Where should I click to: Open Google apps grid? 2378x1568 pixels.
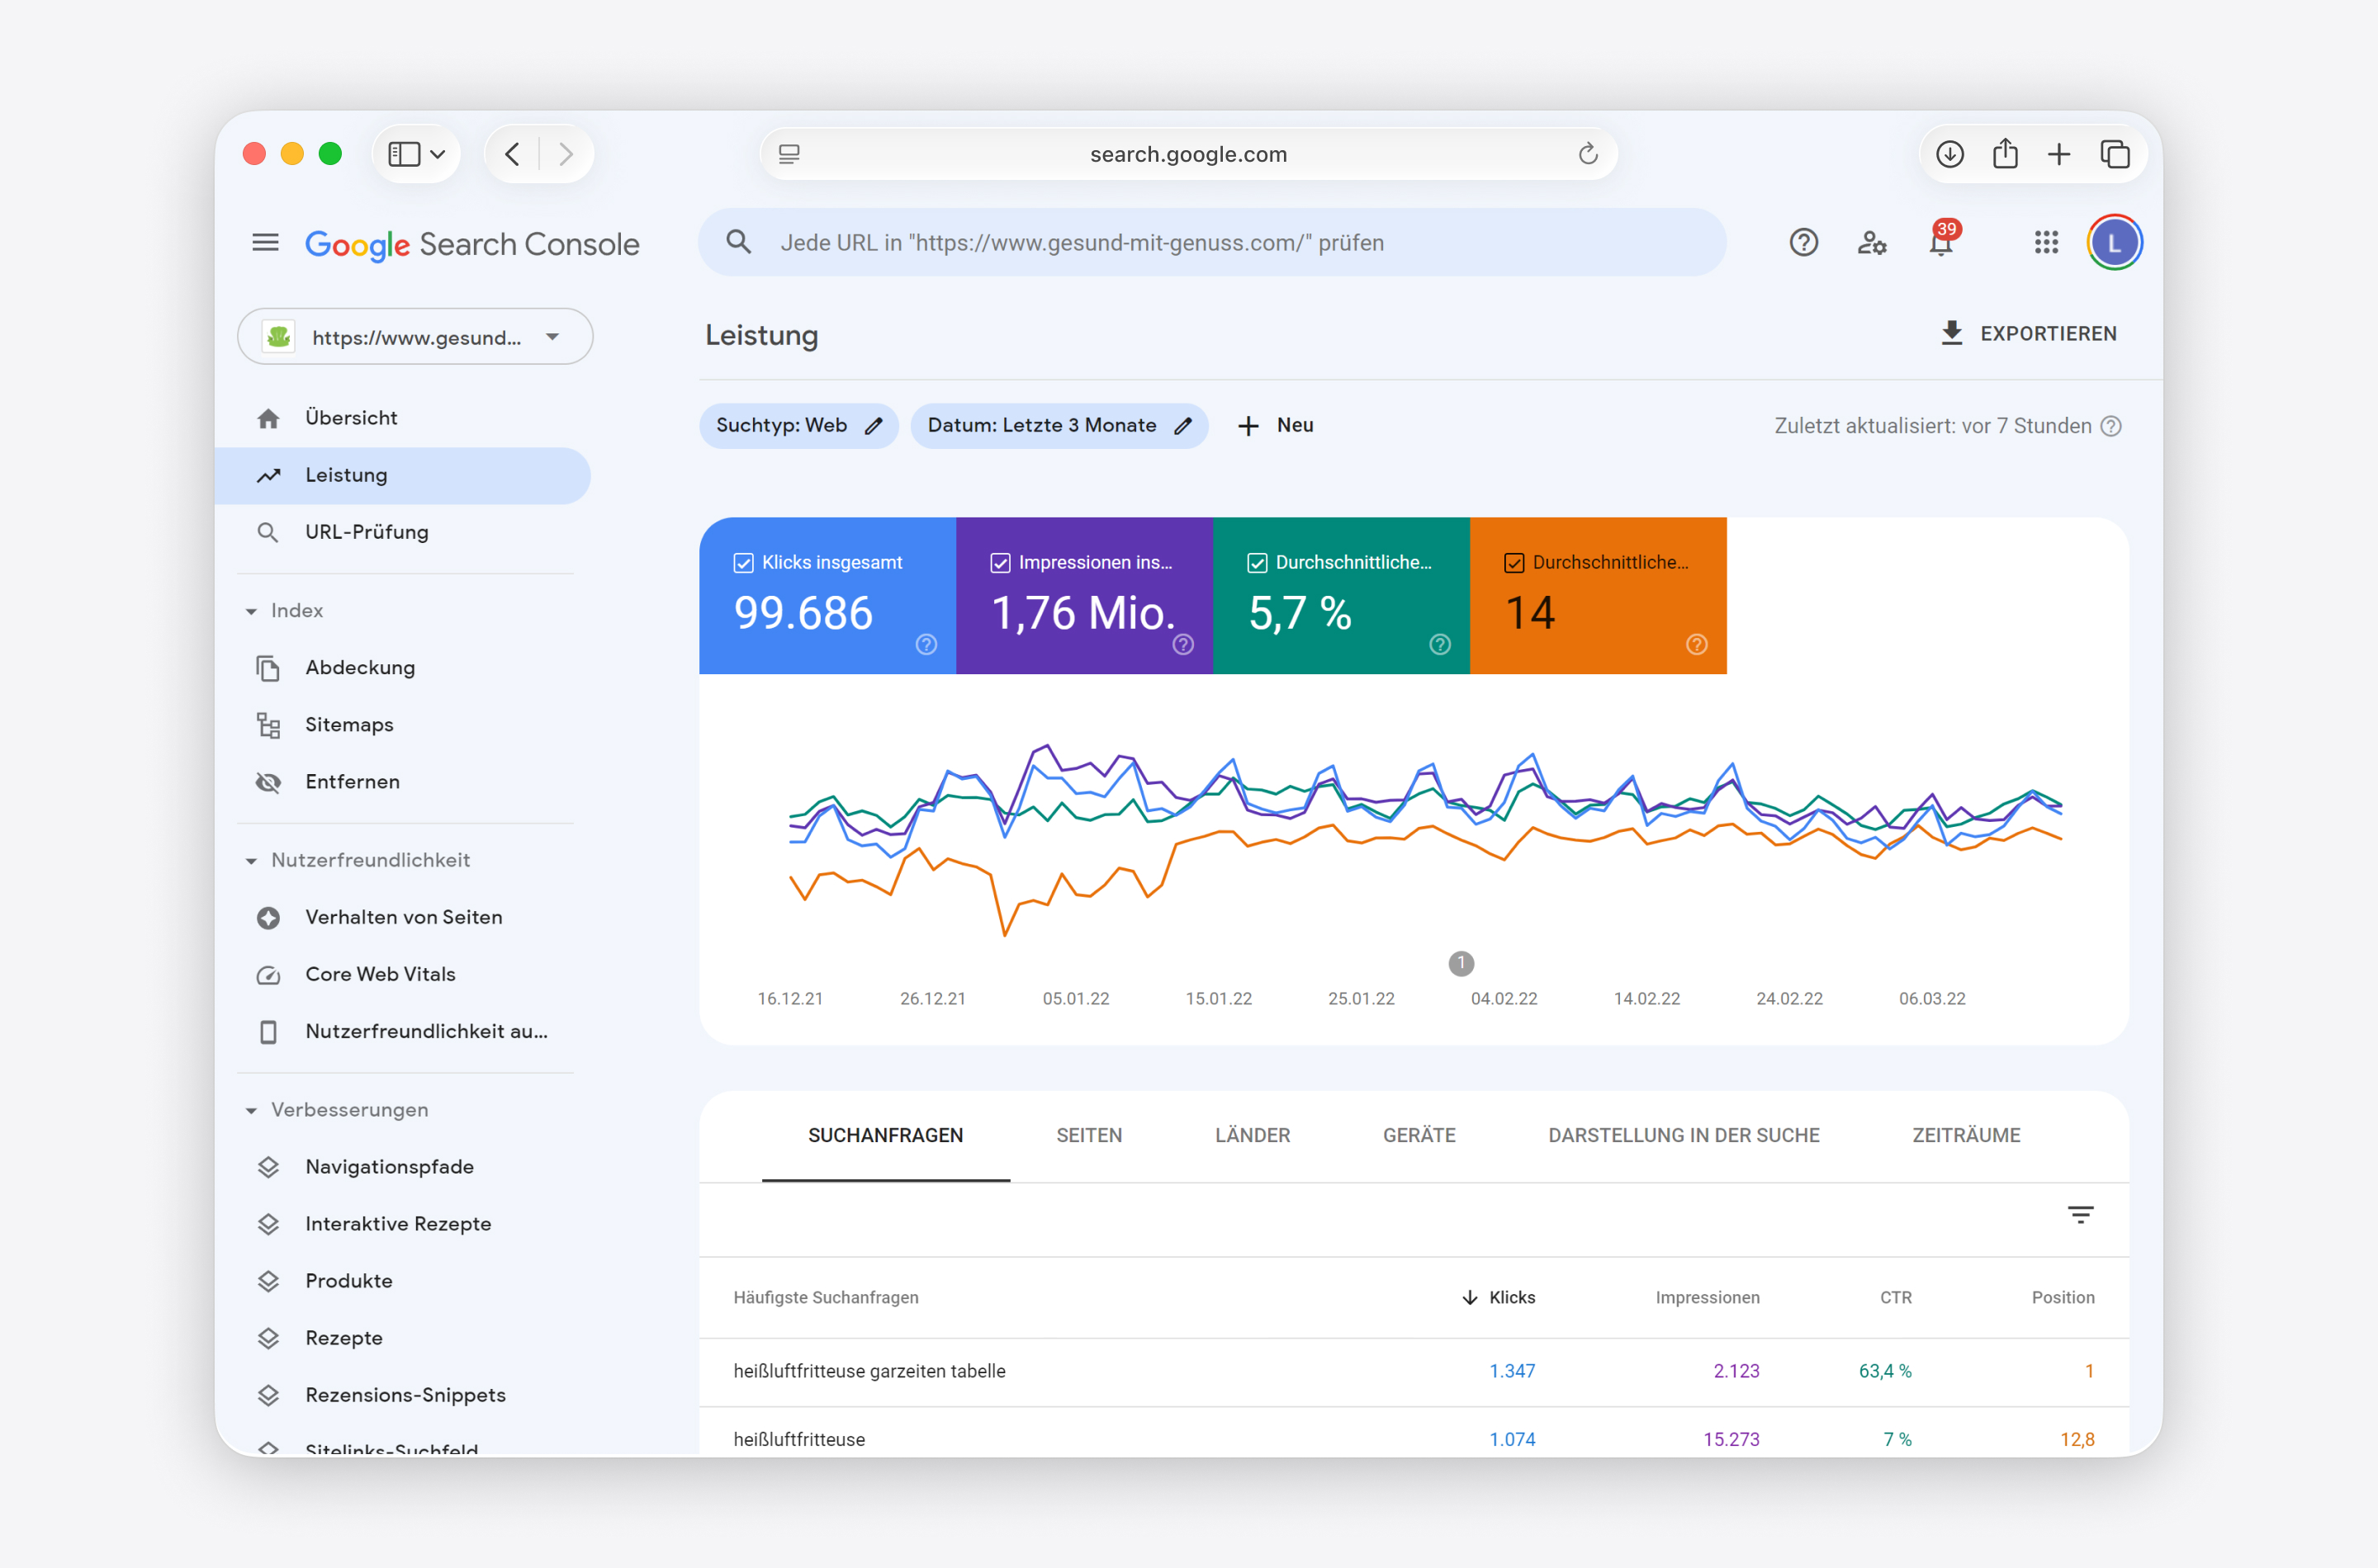2046,243
